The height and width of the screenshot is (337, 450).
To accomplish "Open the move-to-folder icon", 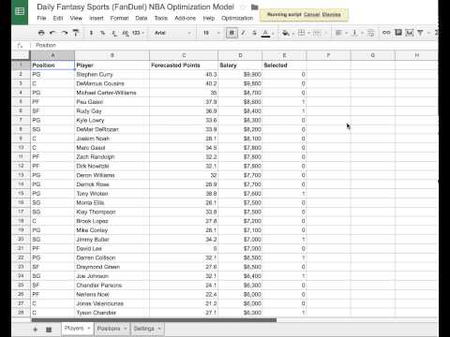I will 255,7.
